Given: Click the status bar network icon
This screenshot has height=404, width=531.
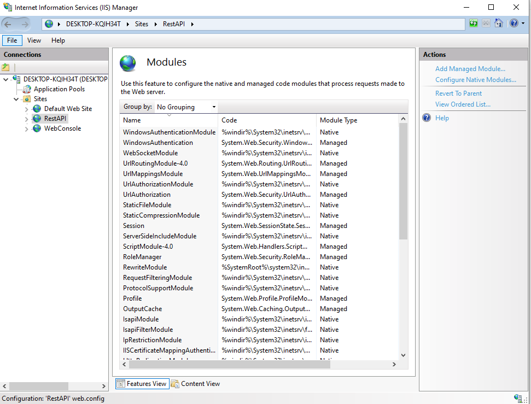Looking at the screenshot, I should pos(518,398).
